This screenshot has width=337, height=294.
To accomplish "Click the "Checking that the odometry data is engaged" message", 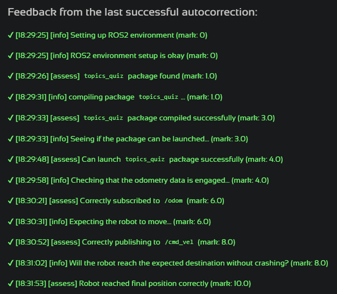I will click(150, 180).
